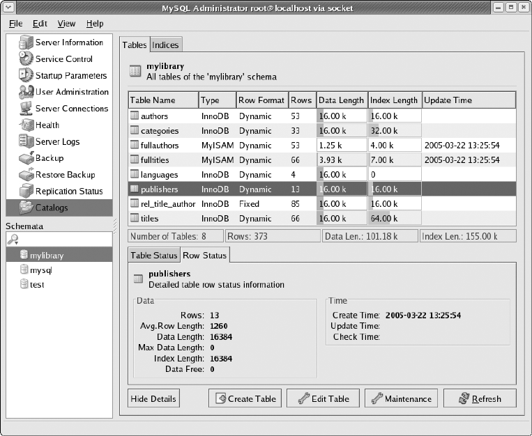
Task: Open the Edit menu
Action: (x=40, y=24)
